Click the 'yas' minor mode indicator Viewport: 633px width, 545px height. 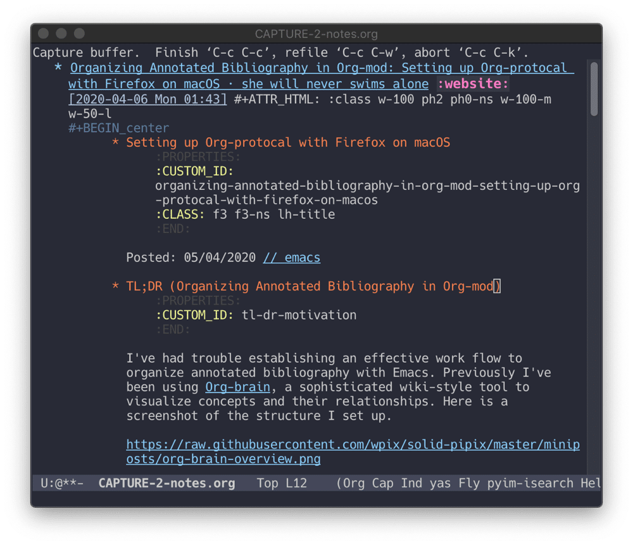click(440, 483)
